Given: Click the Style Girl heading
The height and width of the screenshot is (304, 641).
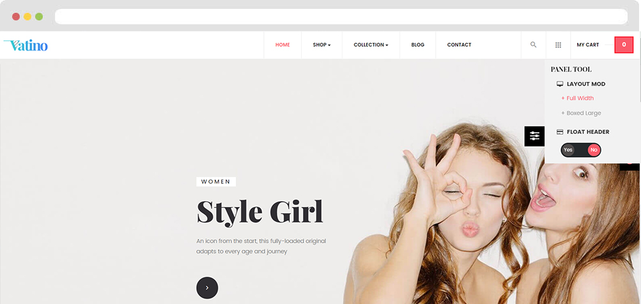Looking at the screenshot, I should click(x=260, y=212).
